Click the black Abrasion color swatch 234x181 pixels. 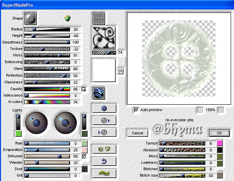click(220, 150)
